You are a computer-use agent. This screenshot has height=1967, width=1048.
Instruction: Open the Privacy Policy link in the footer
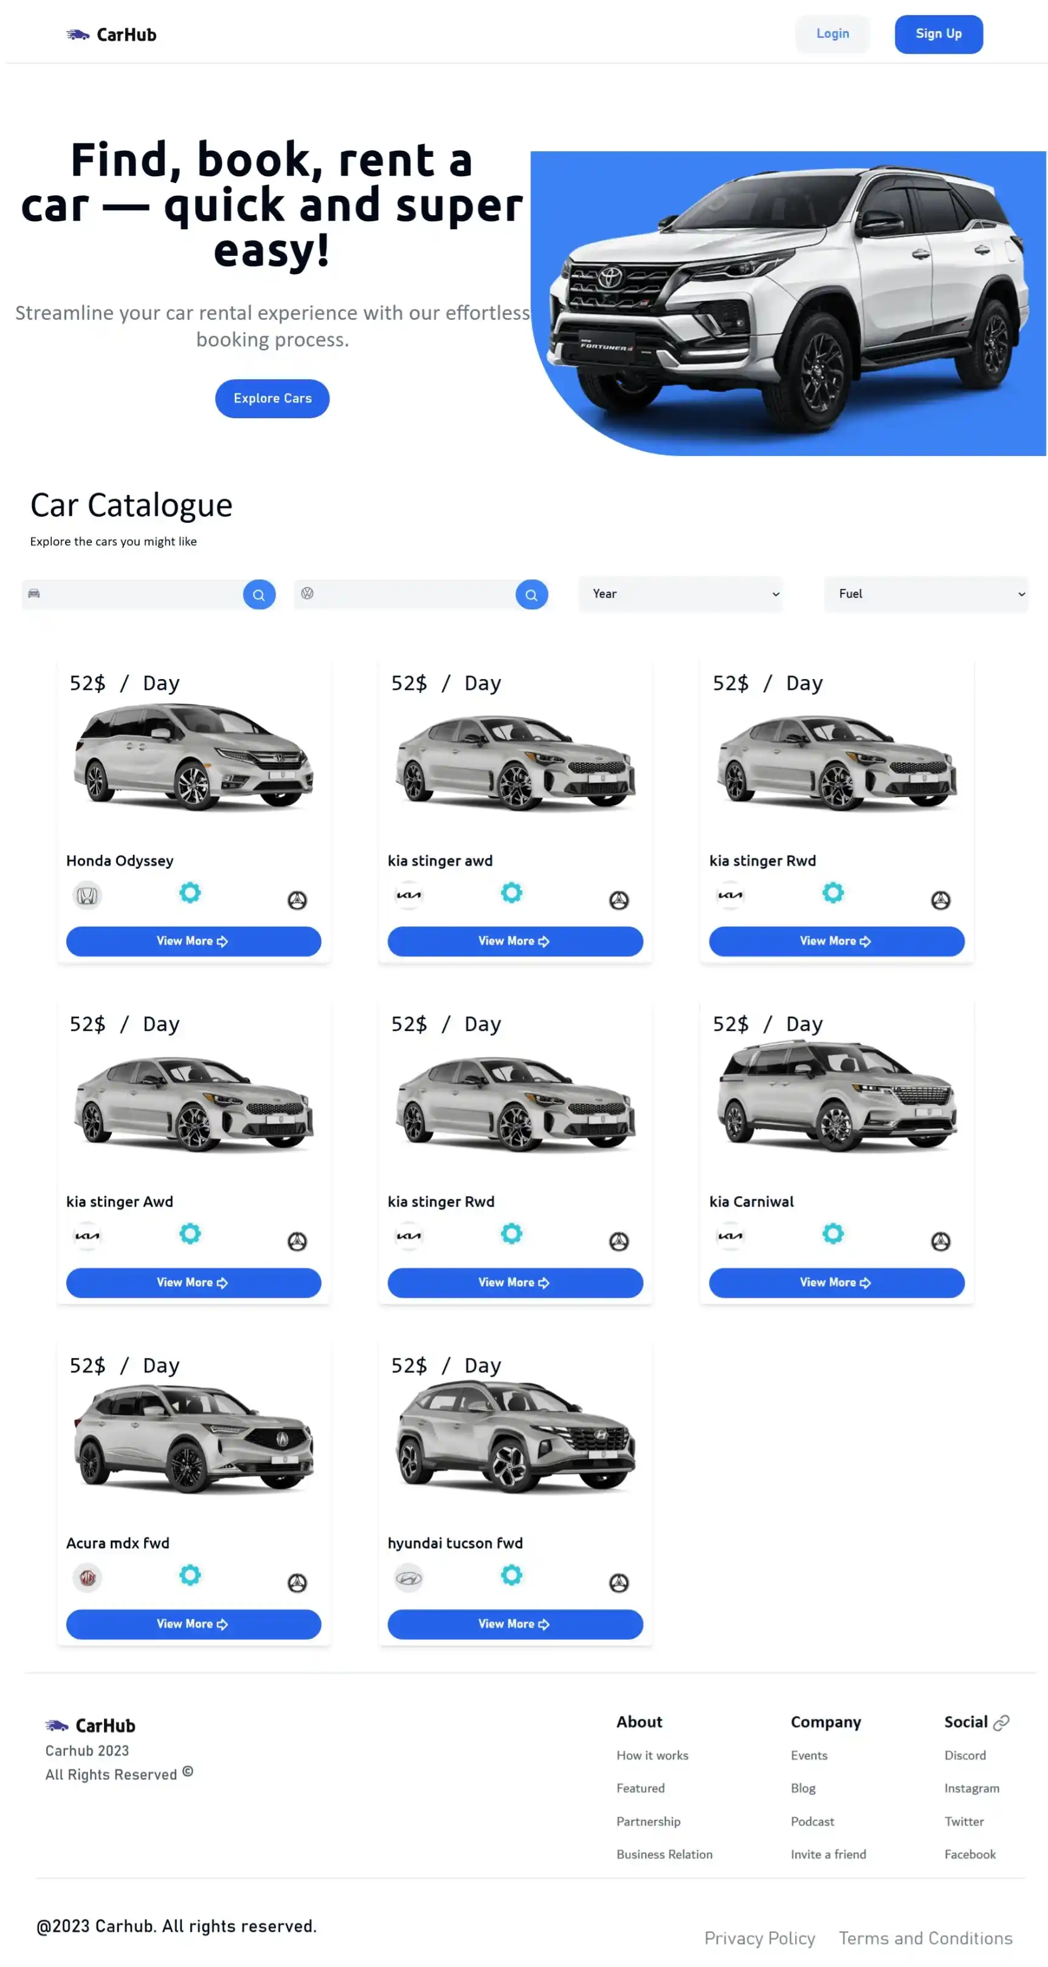tap(759, 1937)
